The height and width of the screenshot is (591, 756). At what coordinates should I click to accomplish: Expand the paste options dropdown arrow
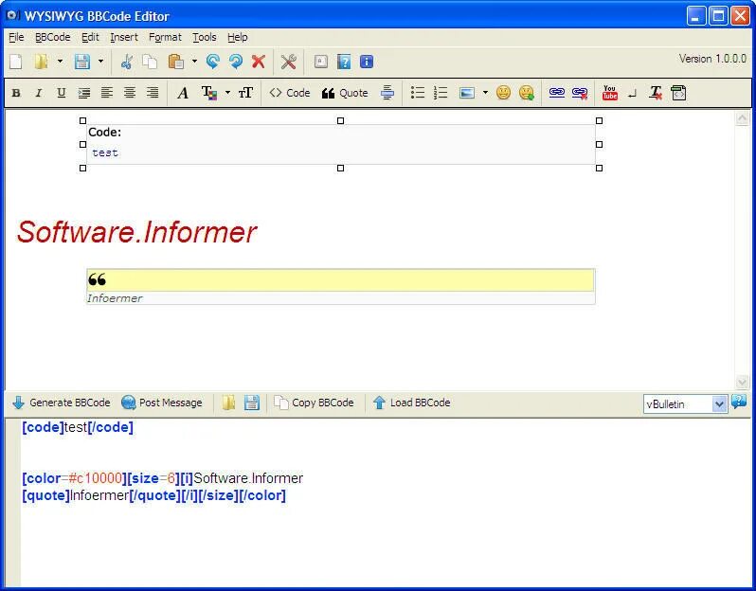pos(194,62)
